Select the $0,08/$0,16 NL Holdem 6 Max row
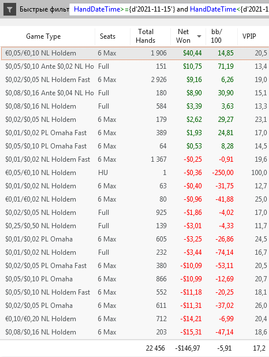Image resolution: width=269 pixels, height=357 pixels. pos(134,332)
